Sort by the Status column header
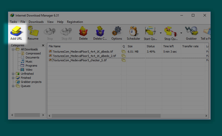The height and width of the screenshot is (136, 222). (x=153, y=46)
